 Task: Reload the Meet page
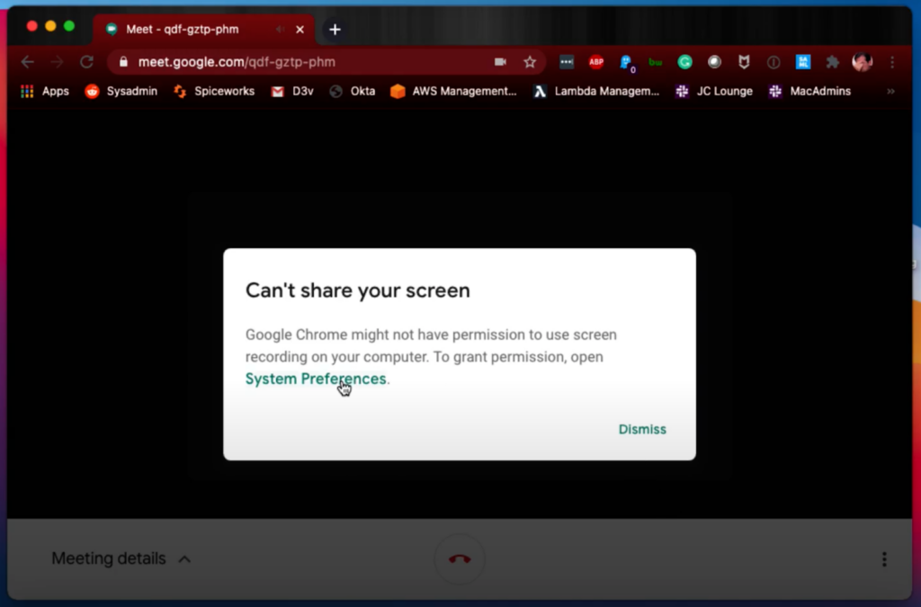pyautogui.click(x=86, y=62)
